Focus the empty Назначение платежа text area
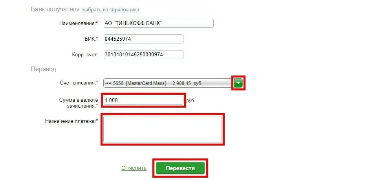The width and height of the screenshot is (381, 180). 163,130
